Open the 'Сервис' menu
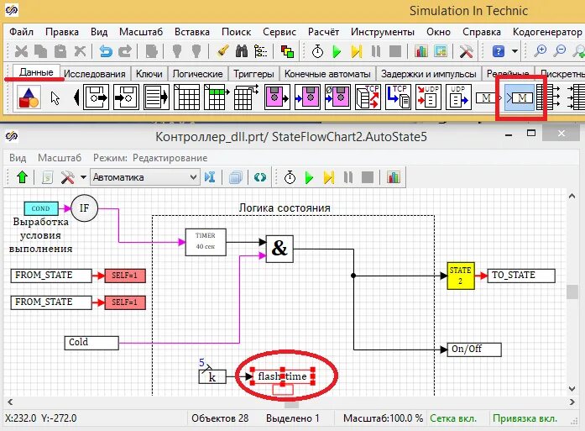Viewport: 585px width, 431px height. pos(279,32)
